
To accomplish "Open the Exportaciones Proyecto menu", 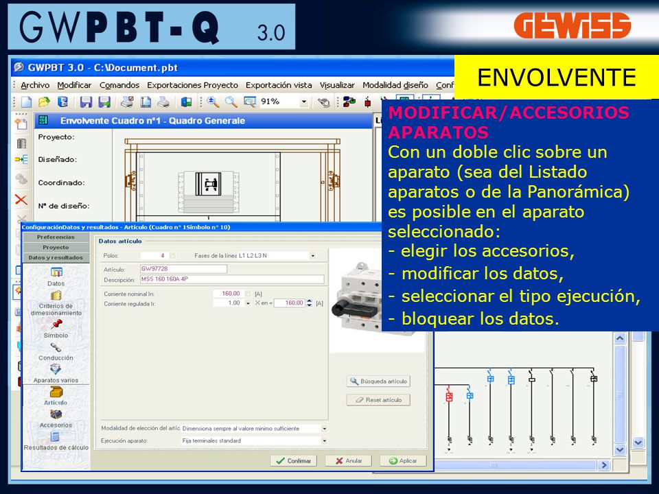I will point(192,85).
